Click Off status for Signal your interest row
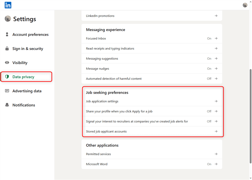This screenshot has width=252, height=180. pyautogui.click(x=209, y=121)
